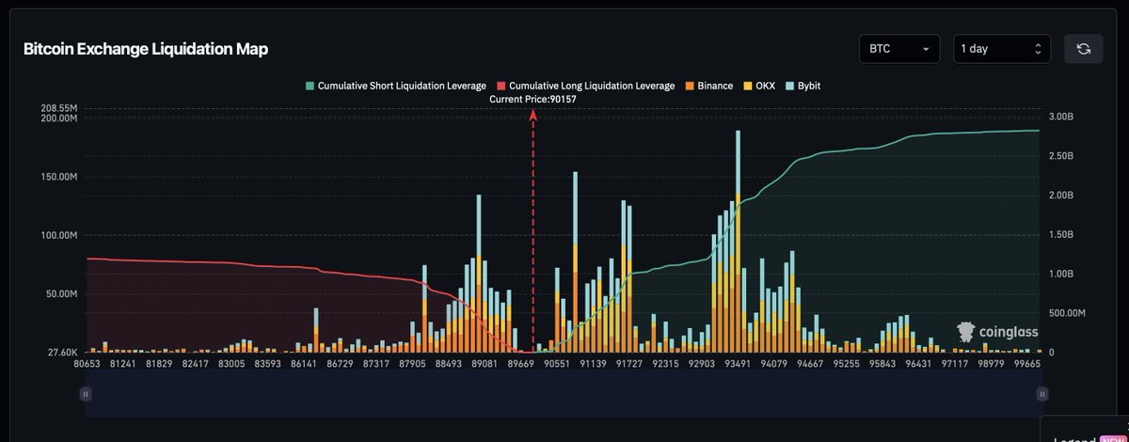Viewport: 1129px width, 442px height.
Task: Click the 87905 price label
Action: [412, 363]
